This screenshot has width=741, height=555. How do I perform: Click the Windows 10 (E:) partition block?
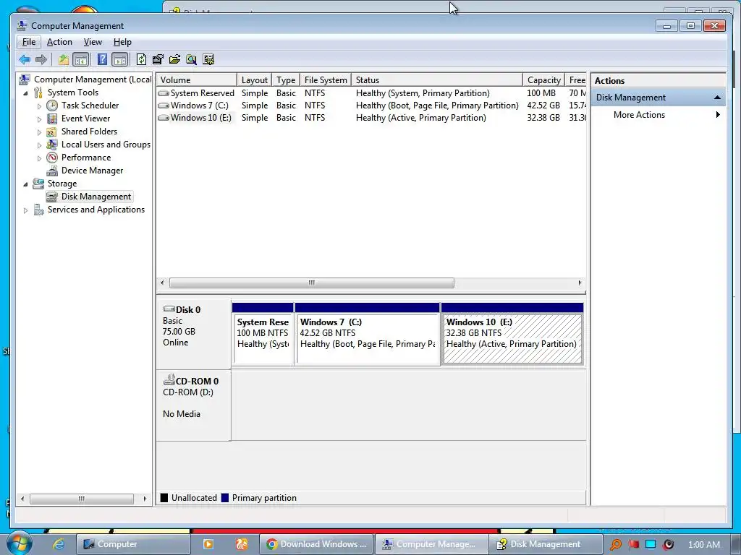point(512,334)
